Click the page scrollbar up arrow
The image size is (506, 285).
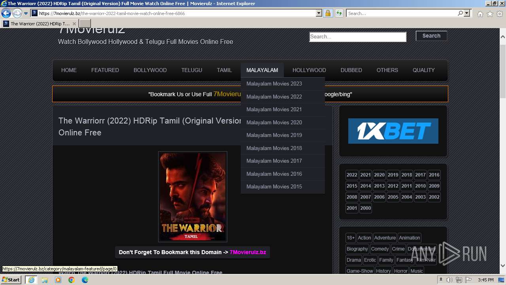tap(503, 37)
